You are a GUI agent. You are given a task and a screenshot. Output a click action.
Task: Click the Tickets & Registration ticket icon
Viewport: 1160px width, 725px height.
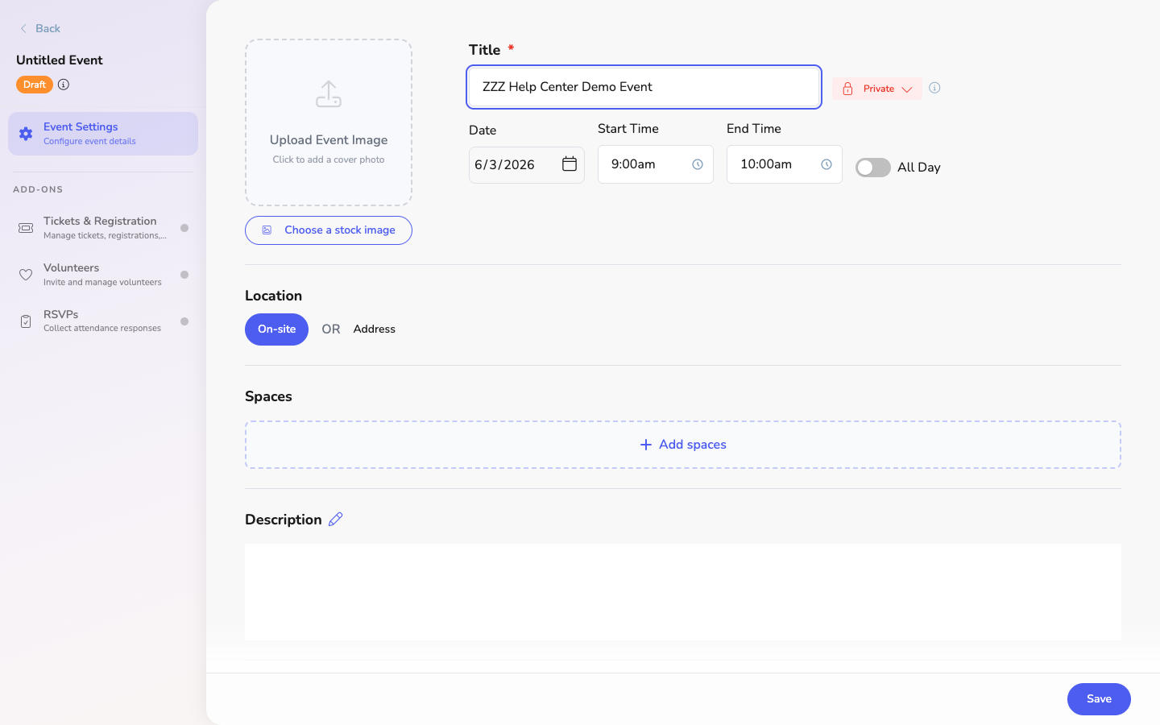(x=26, y=228)
